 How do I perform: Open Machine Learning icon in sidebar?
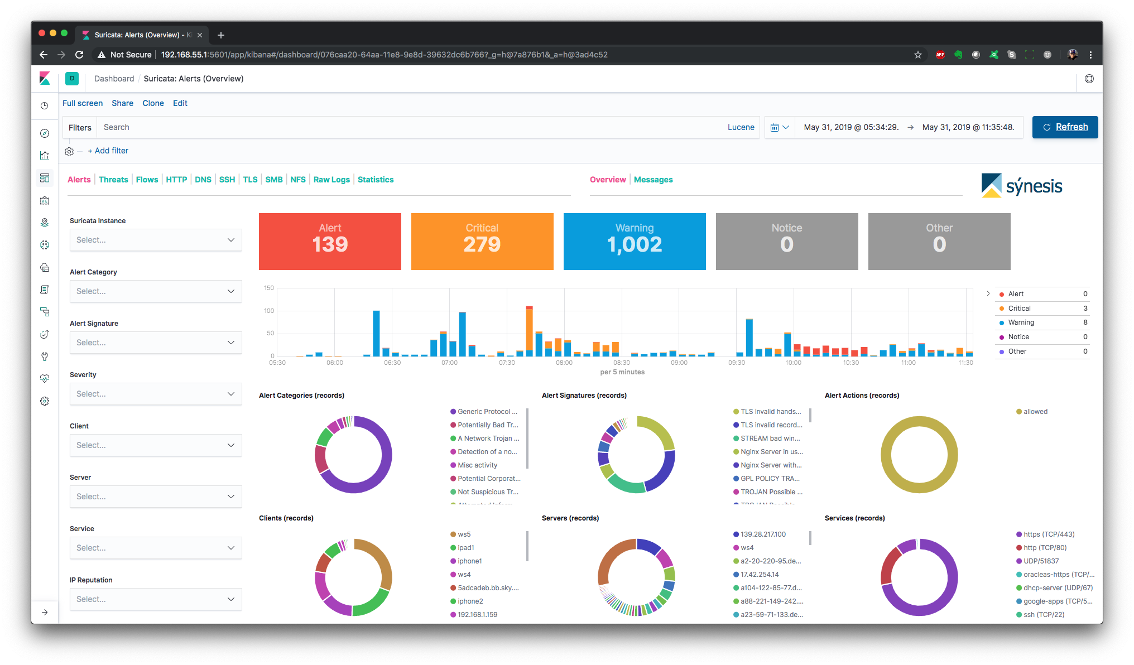45,245
